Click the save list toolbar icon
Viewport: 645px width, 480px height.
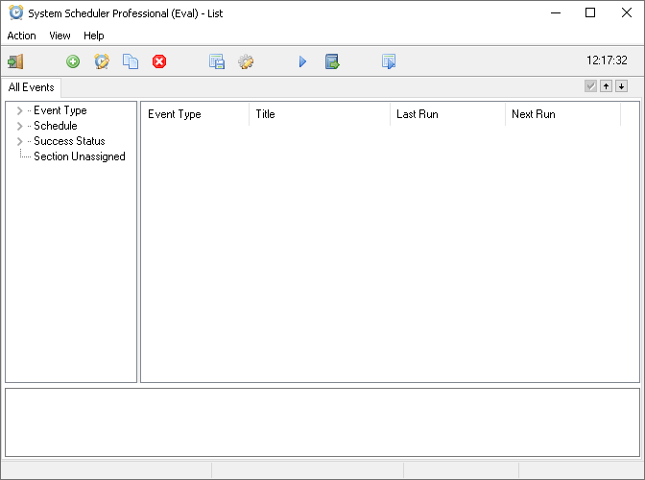coord(217,61)
